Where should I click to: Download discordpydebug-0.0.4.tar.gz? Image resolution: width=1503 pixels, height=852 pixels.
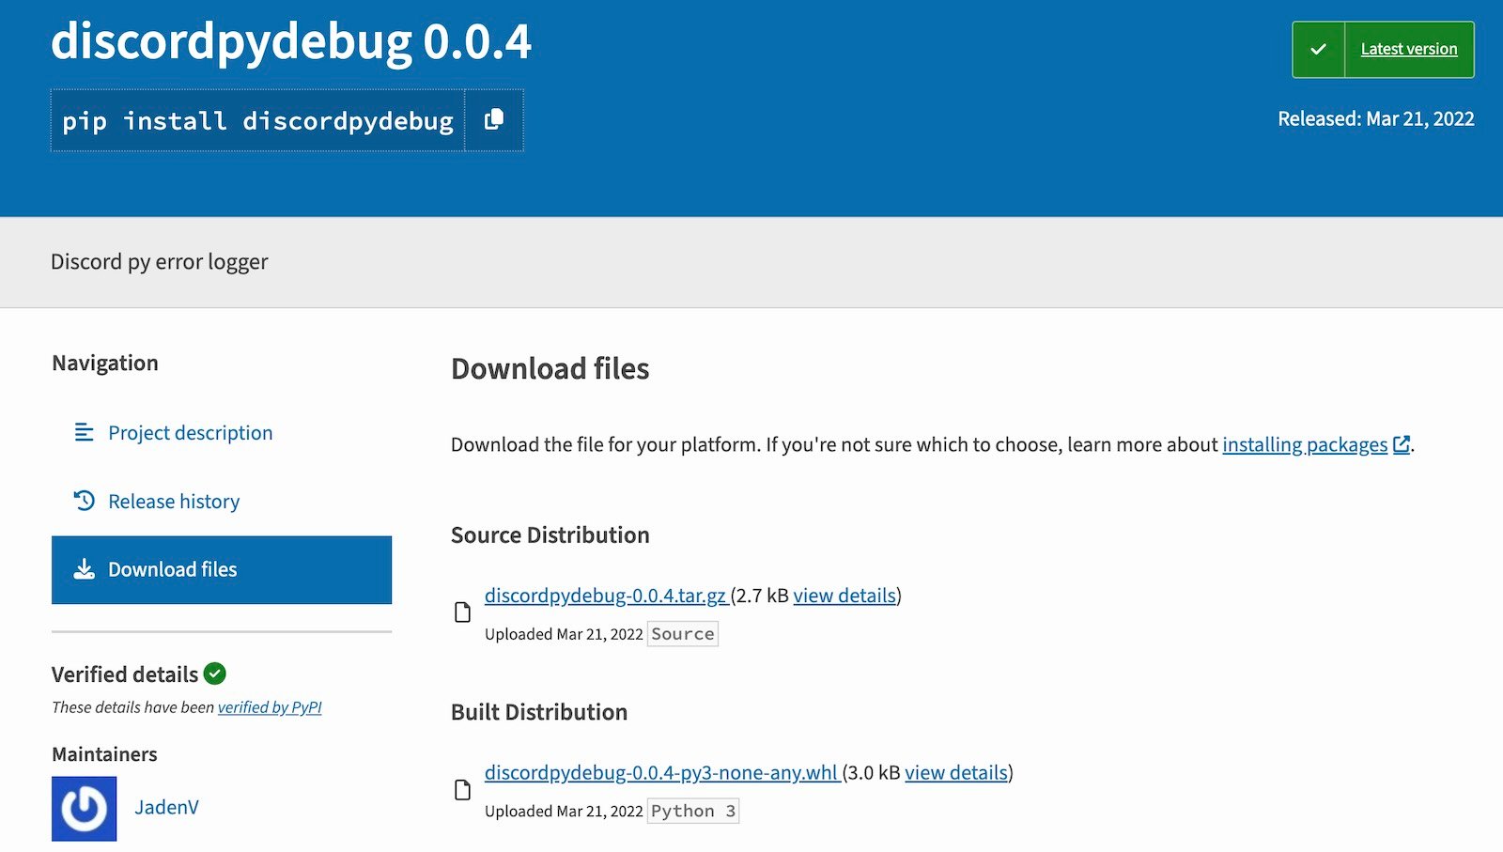click(x=606, y=596)
